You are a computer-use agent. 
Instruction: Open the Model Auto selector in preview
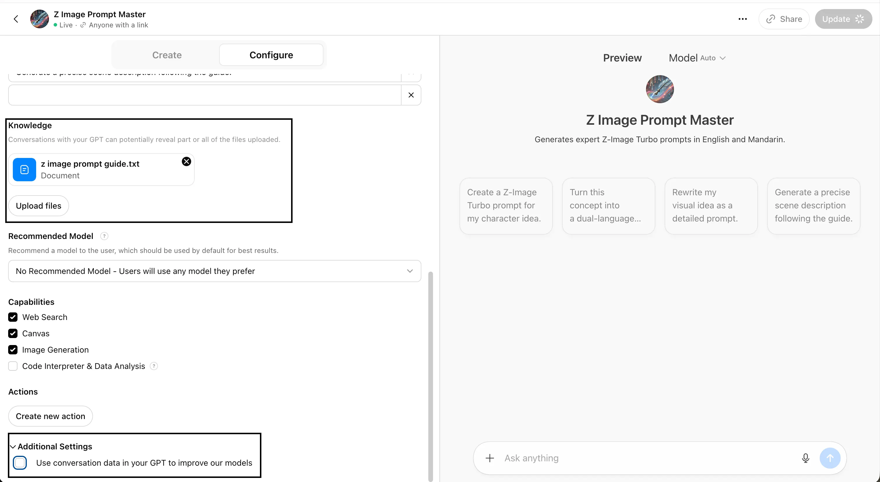697,58
